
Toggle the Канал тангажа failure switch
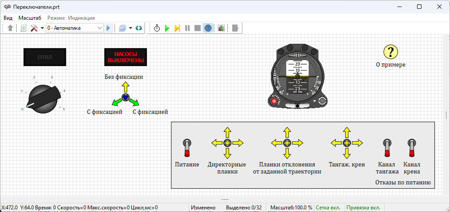(x=387, y=148)
